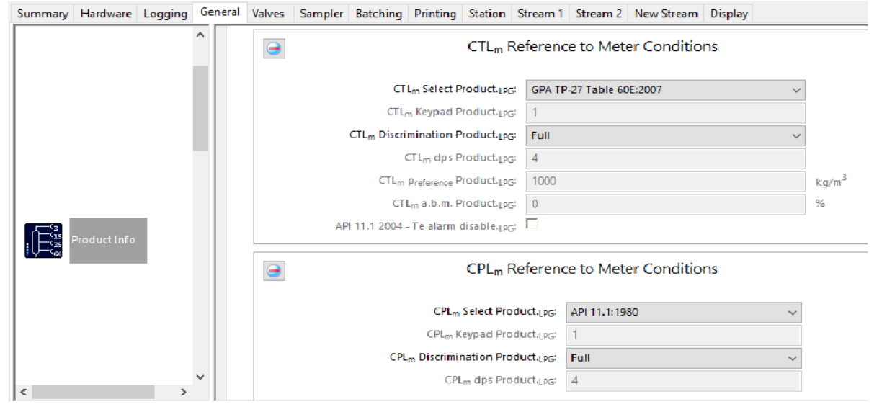
Task: Open the CTLm Discrimination Product dropdown
Action: pyautogui.click(x=665, y=135)
